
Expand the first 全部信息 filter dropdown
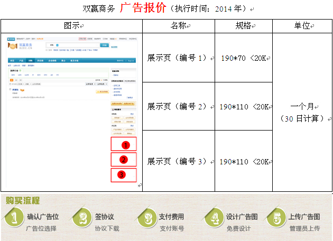89,84
